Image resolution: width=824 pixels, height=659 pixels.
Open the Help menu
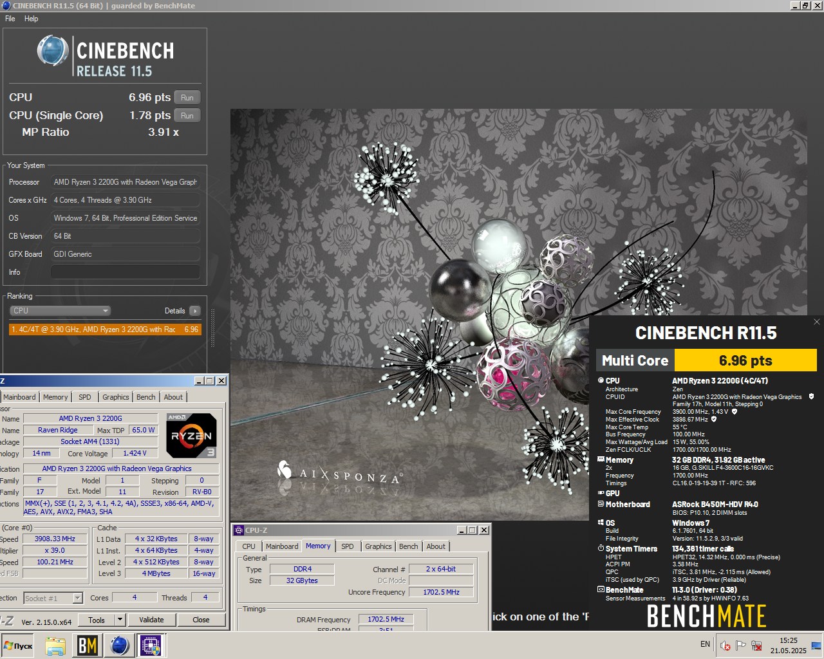(x=32, y=19)
